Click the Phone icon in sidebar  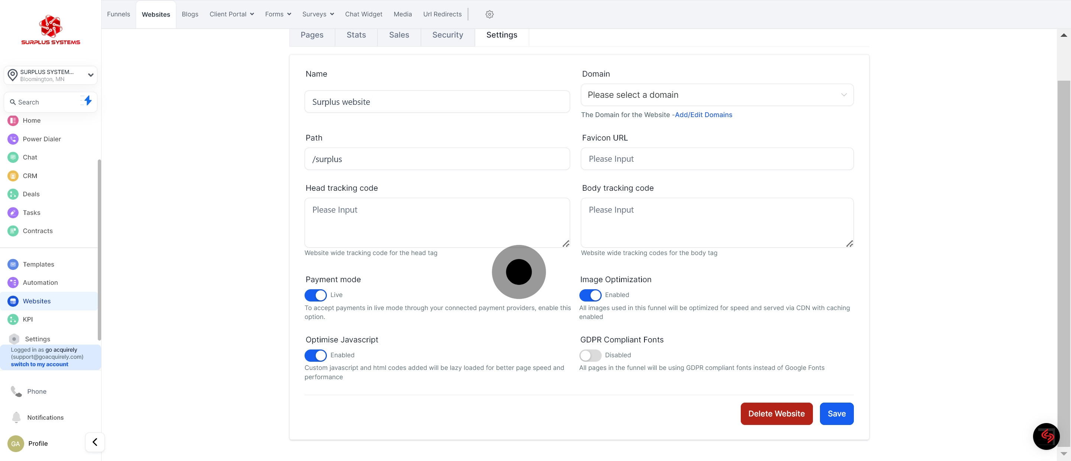pyautogui.click(x=16, y=391)
